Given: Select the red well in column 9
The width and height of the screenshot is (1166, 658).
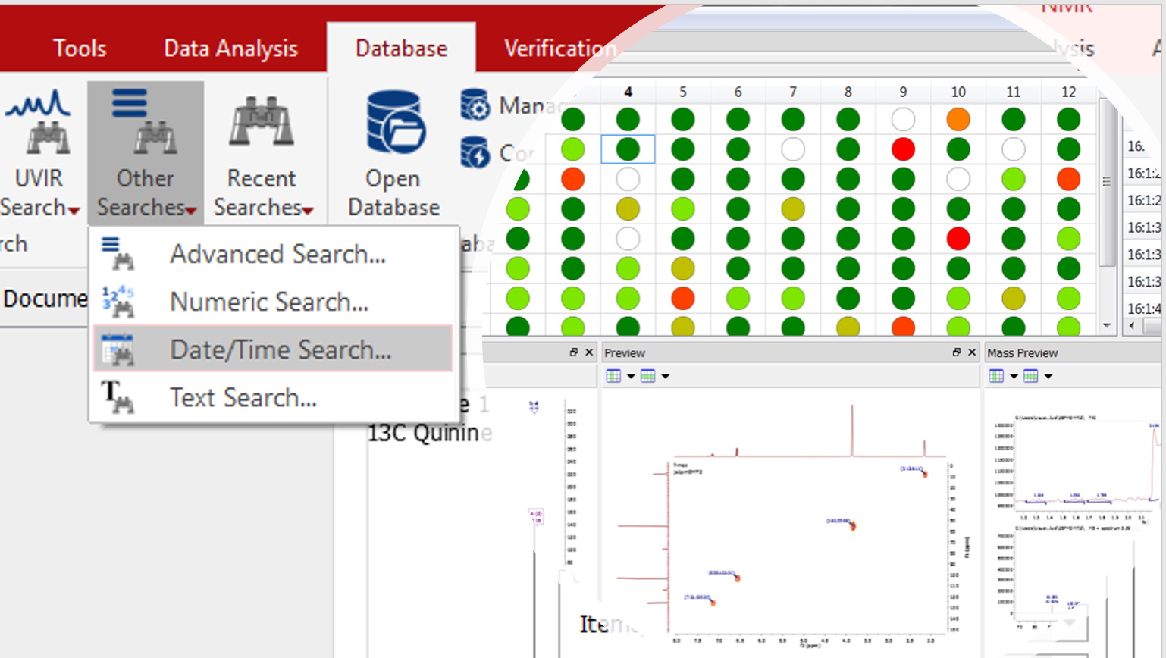Looking at the screenshot, I should tap(903, 149).
